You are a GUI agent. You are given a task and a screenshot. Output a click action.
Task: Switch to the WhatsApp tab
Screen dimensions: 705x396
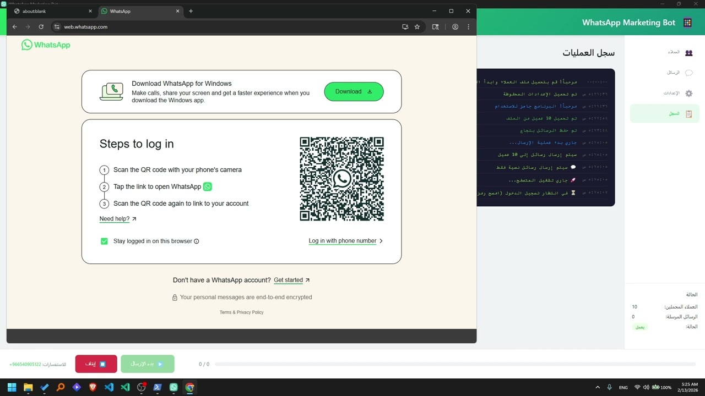pos(140,11)
